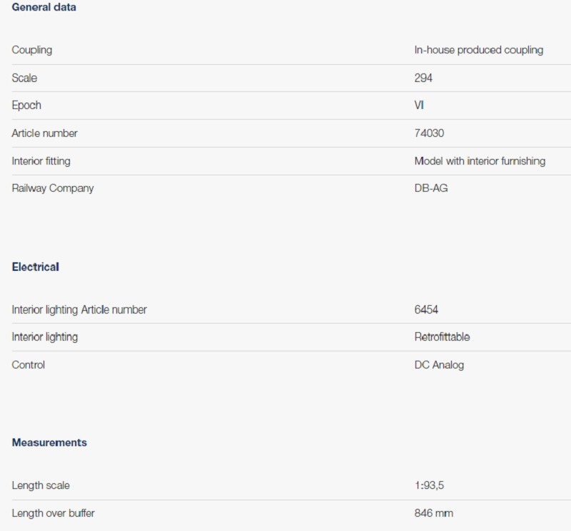Click the Railway Company label
This screenshot has width=571, height=531.
53,188
